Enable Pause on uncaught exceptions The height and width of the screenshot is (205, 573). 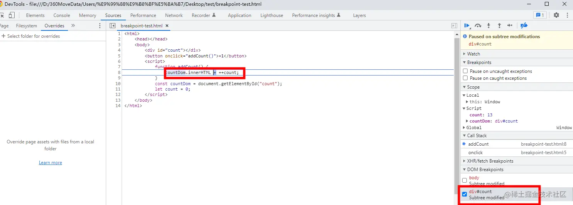point(465,71)
